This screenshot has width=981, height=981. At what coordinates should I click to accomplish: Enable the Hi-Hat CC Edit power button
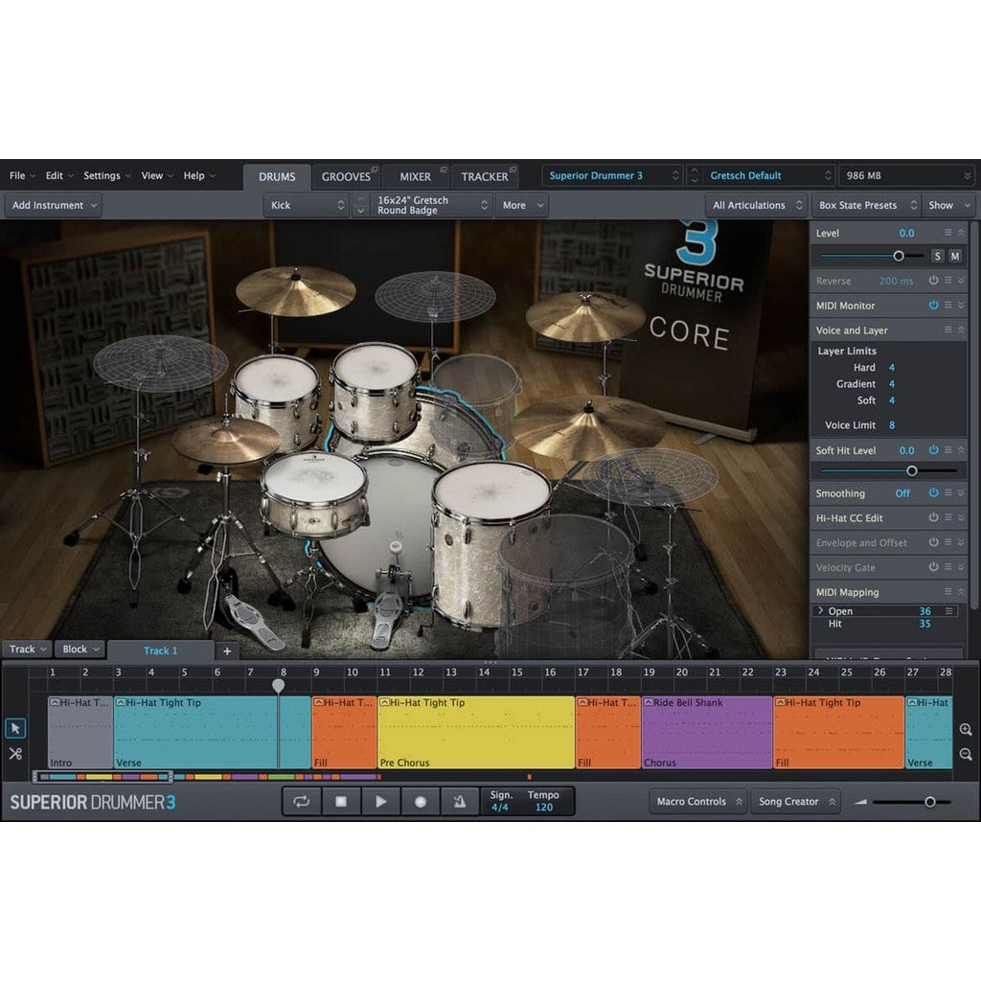(x=933, y=517)
